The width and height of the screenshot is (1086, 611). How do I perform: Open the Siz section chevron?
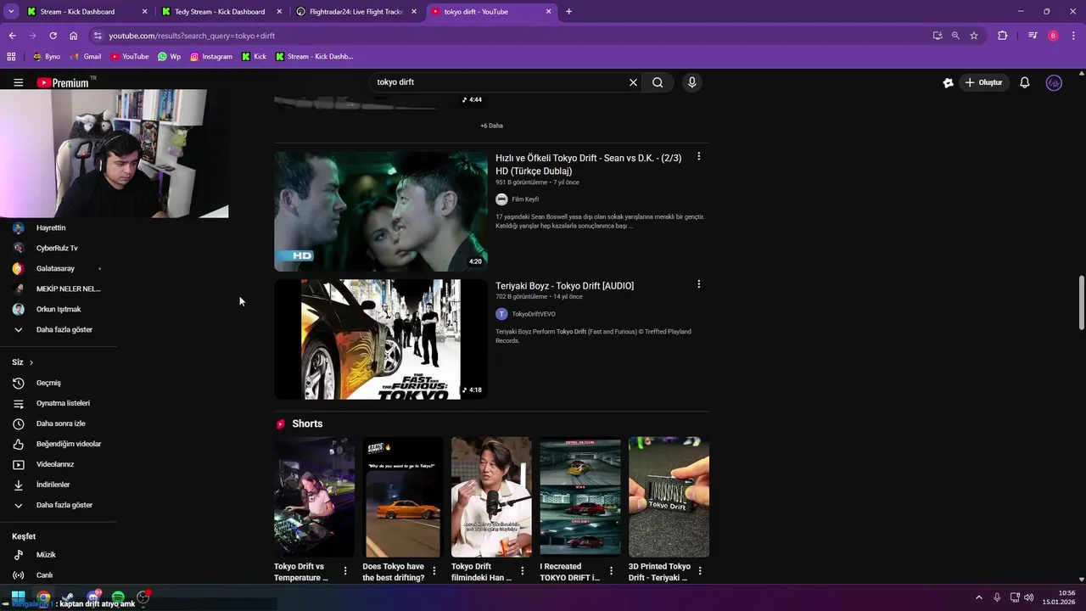coord(31,362)
